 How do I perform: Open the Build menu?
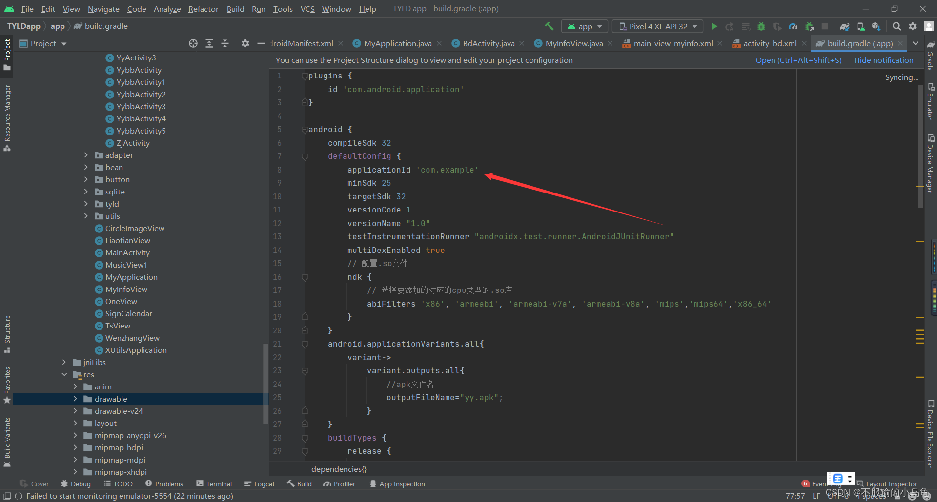click(x=235, y=9)
